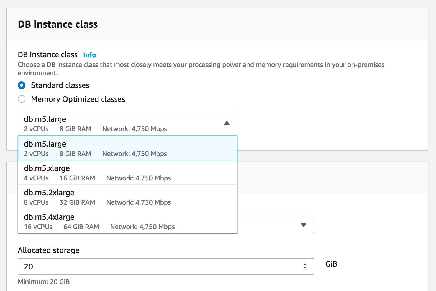Screen dimensions: 436x291
Task: Select the Standard classes radio button
Action: (x=22, y=85)
